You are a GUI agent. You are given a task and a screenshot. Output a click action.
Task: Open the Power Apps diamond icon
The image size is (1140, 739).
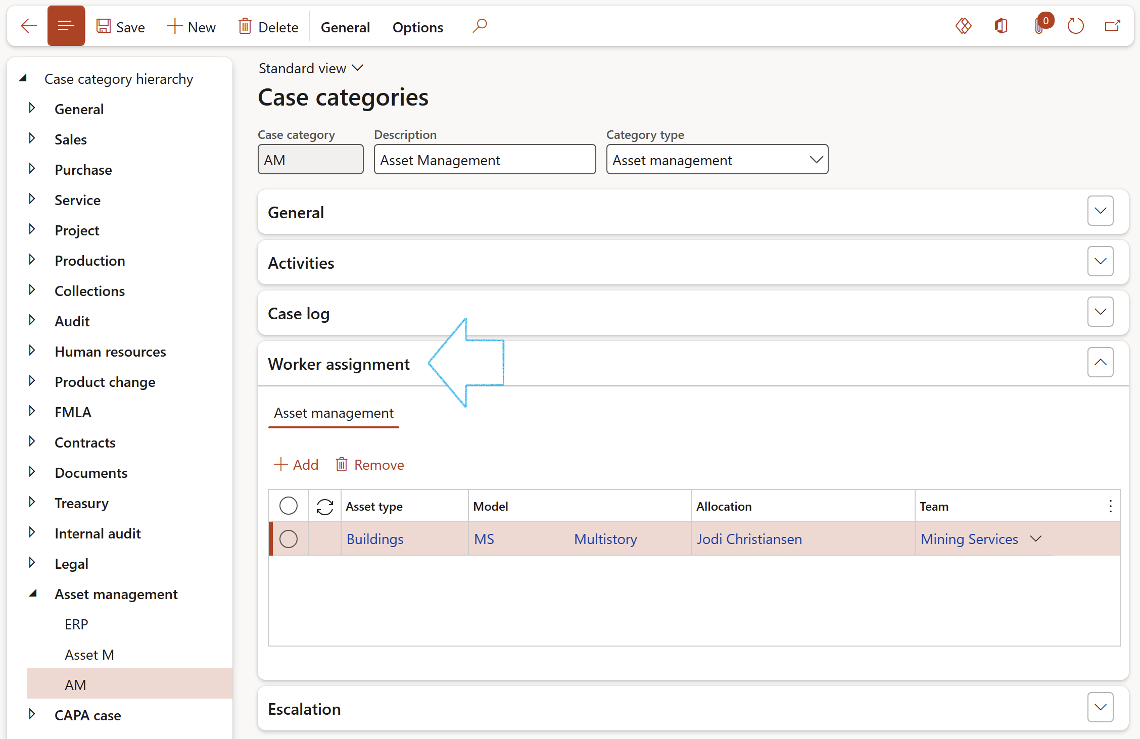pyautogui.click(x=963, y=26)
